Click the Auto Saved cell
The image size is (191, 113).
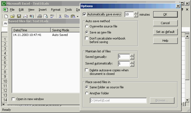(x=60, y=35)
